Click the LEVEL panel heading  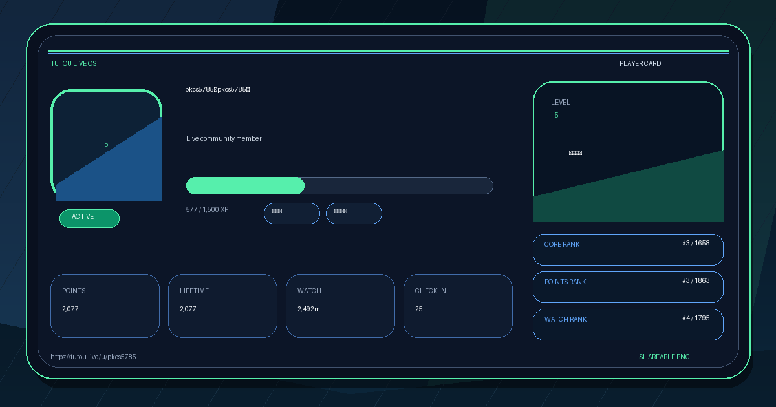(x=561, y=102)
